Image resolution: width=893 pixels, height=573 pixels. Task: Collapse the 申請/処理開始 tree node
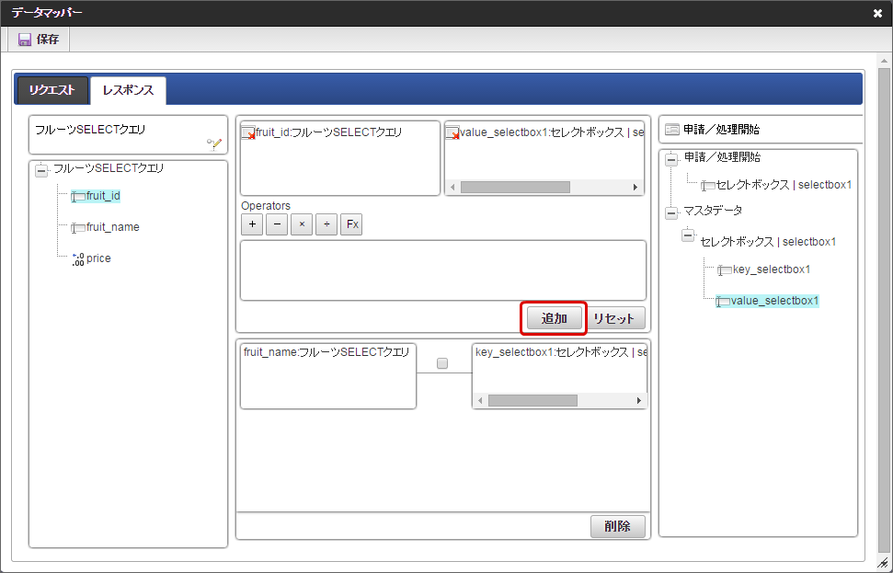(671, 159)
